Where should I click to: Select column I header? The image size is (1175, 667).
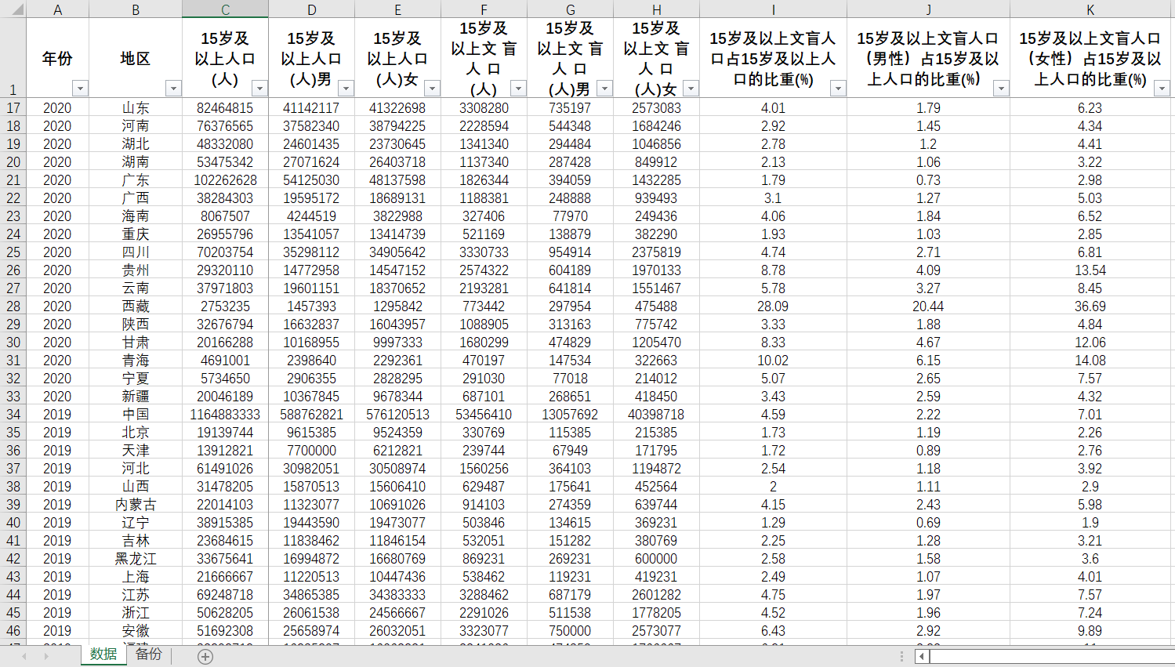774,9
